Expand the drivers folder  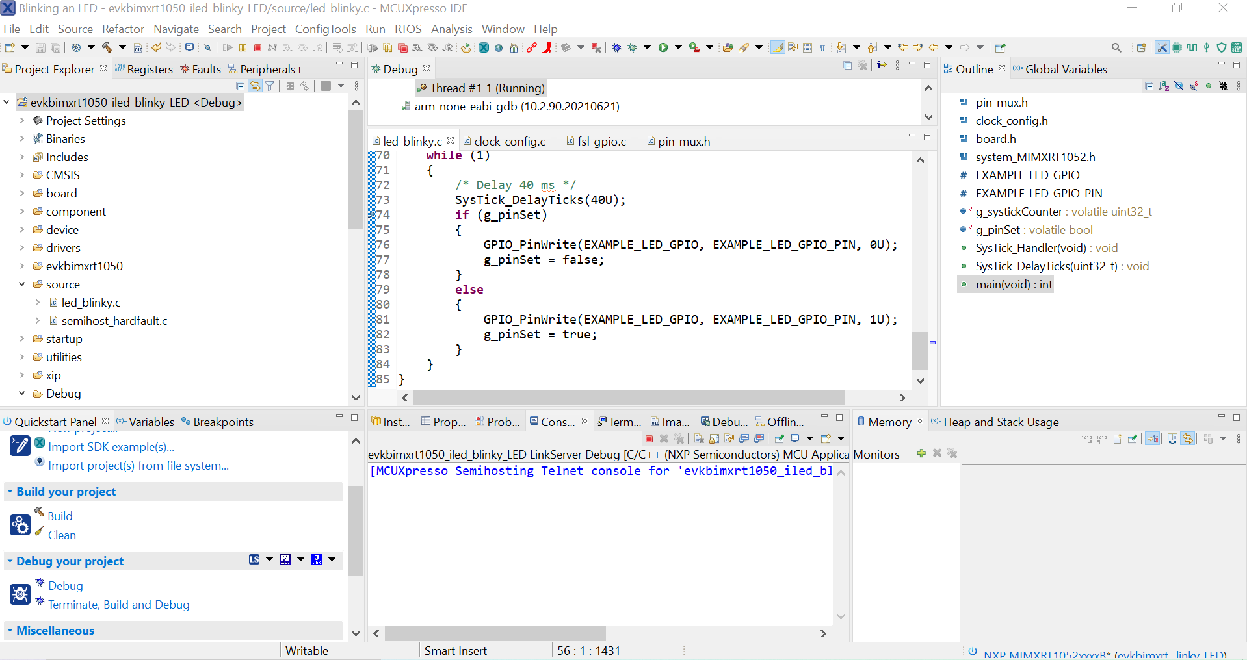[x=21, y=247]
